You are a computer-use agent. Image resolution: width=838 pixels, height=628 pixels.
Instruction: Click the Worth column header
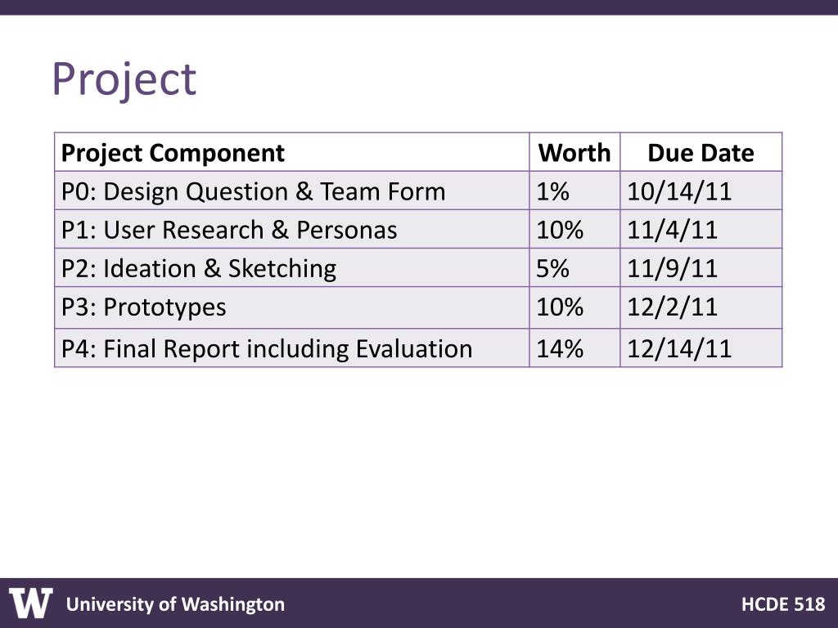pos(574,152)
